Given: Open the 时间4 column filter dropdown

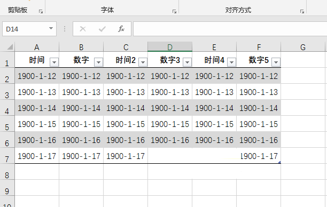Looking at the screenshot, I should (232, 62).
